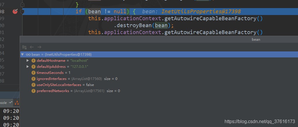
Task: Click the watch glasses icon beside bean
Action: (28, 55)
